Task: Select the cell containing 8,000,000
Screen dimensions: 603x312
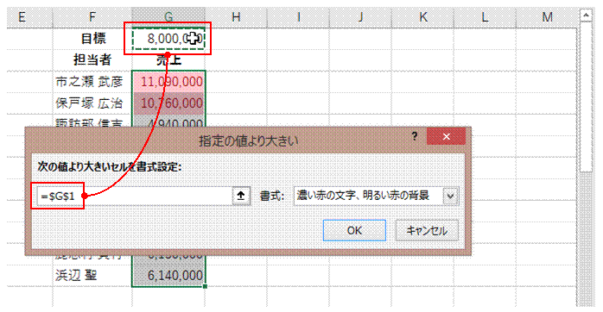Action: click(168, 39)
